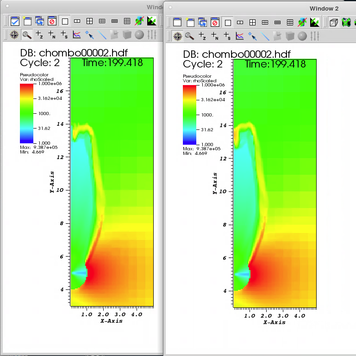356x356 pixels.
Task: Choose 3x3 window layout in left window
Action: coord(127,21)
